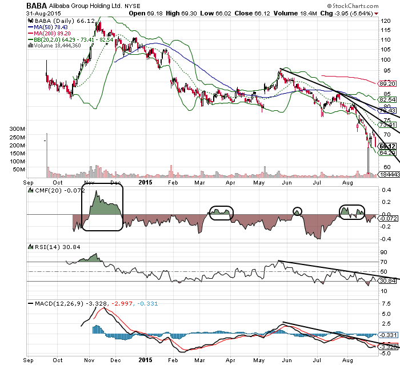Click the 2015 year label under price chart
The height and width of the screenshot is (365, 400).
[x=145, y=182]
